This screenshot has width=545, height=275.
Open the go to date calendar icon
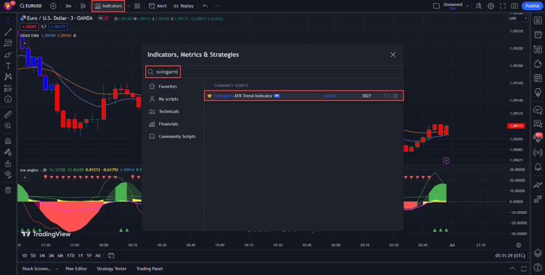111,255
